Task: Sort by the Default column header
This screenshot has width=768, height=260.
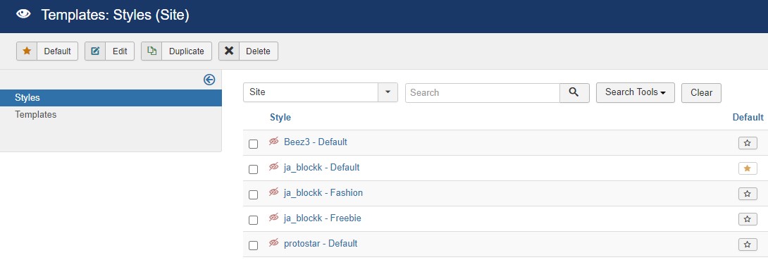Action: 748,118
